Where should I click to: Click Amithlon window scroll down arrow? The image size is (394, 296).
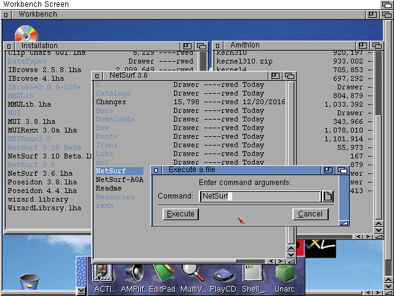tap(379, 230)
